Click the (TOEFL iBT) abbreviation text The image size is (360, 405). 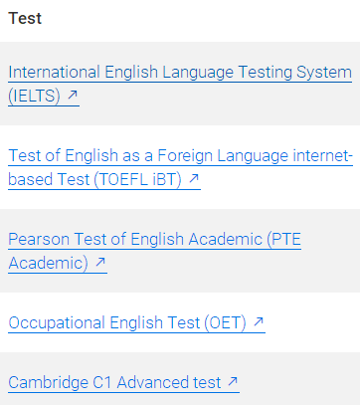tap(138, 179)
